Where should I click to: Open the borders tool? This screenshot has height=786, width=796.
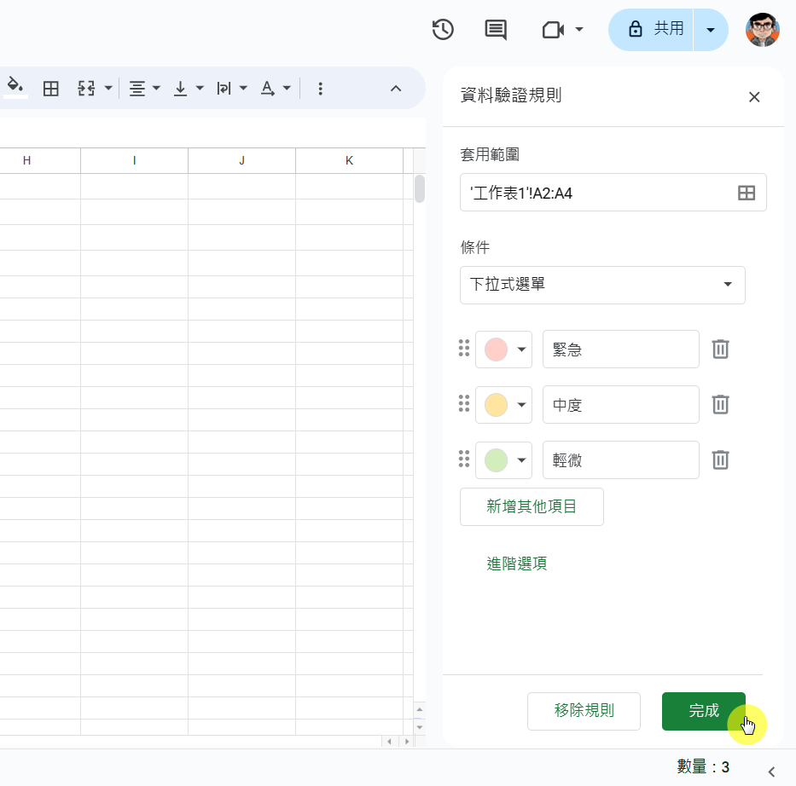coord(50,88)
